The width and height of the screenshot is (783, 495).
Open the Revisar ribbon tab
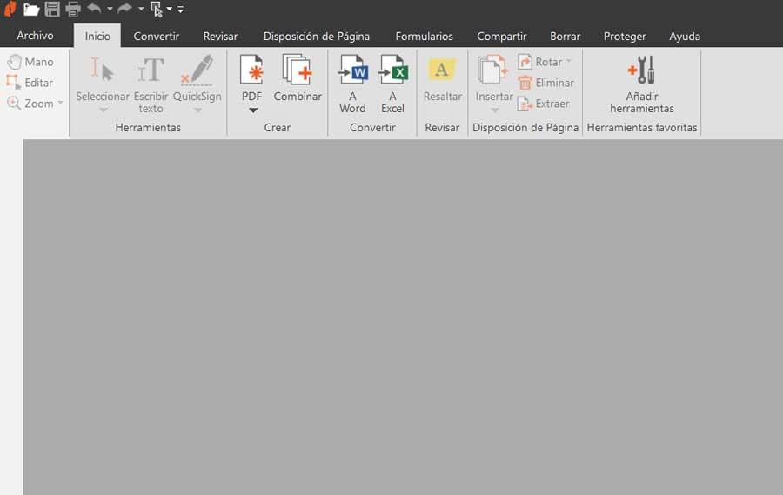(x=220, y=36)
